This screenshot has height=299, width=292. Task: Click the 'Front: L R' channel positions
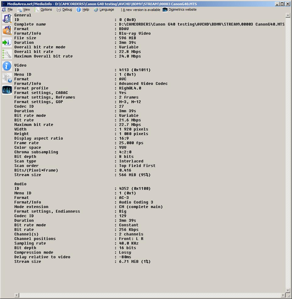tap(131, 239)
